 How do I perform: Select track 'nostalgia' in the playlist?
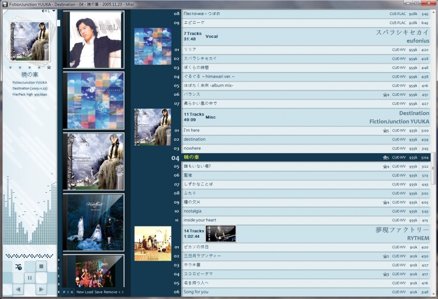306,211
